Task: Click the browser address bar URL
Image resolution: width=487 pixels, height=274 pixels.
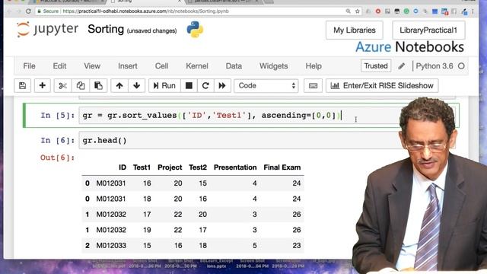Action: pyautogui.click(x=145, y=11)
